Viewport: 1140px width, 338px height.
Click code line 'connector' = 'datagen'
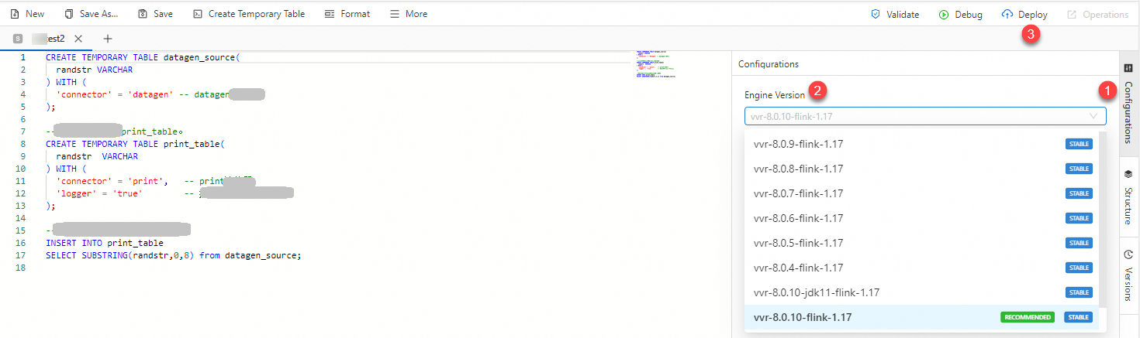[x=161, y=94]
